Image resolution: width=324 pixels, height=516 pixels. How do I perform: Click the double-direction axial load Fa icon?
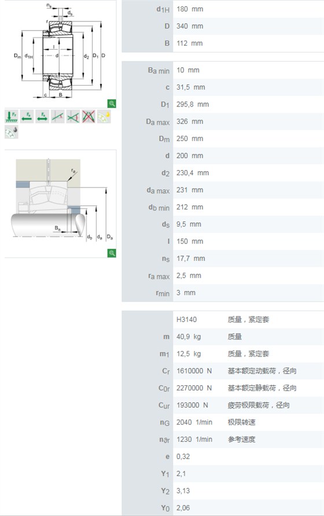42,116
